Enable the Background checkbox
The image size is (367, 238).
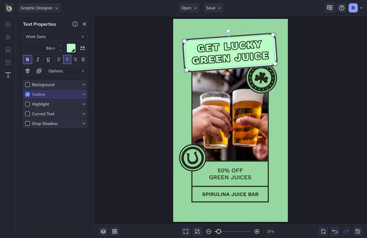(28, 85)
